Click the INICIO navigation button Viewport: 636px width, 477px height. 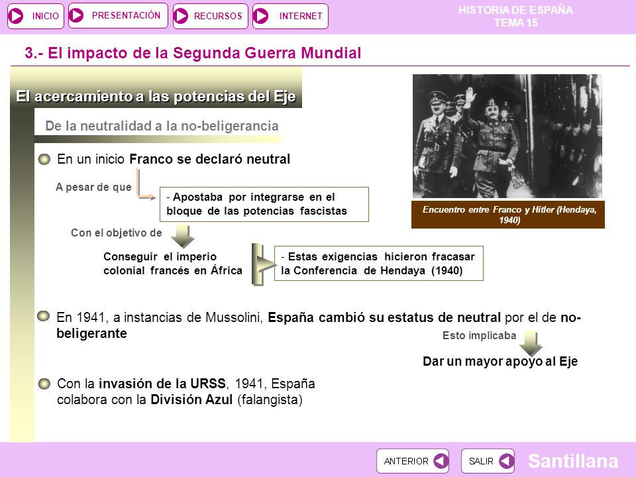36,16
